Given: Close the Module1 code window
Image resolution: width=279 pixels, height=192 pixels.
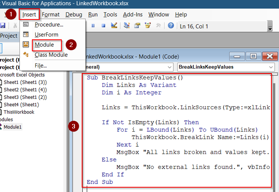Looking at the screenshot, I should (270, 56).
